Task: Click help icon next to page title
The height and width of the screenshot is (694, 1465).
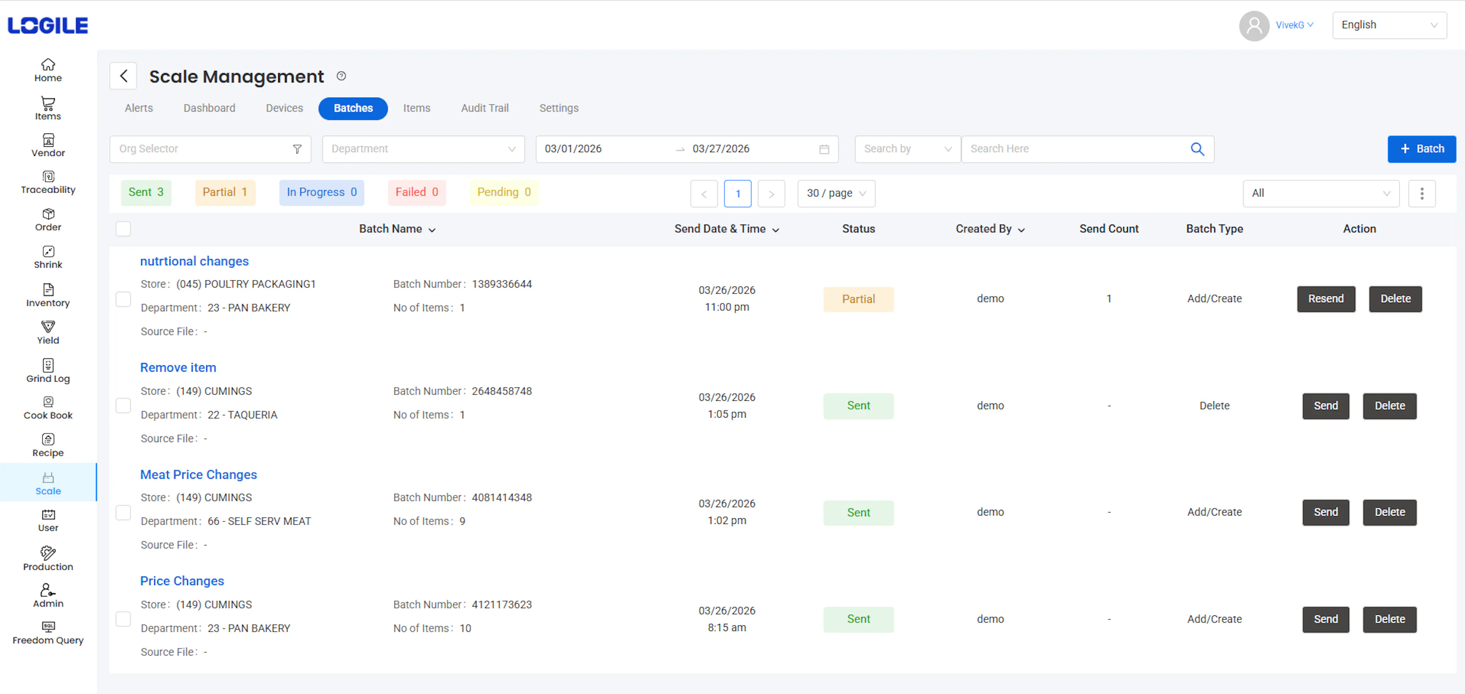Action: point(341,76)
